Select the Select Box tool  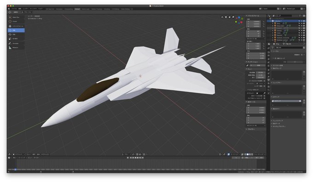pos(16,17)
